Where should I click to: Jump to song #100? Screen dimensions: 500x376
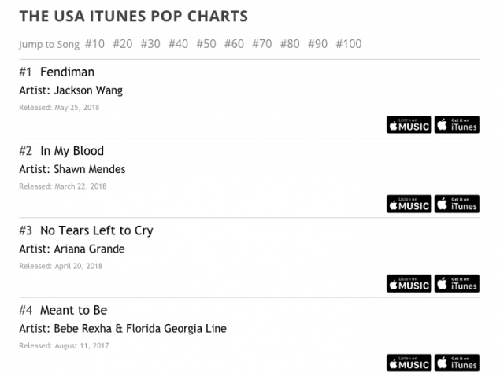coord(349,44)
